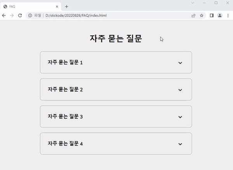This screenshot has height=170, width=233.
Task: Close the browser window
Action: point(228,3)
